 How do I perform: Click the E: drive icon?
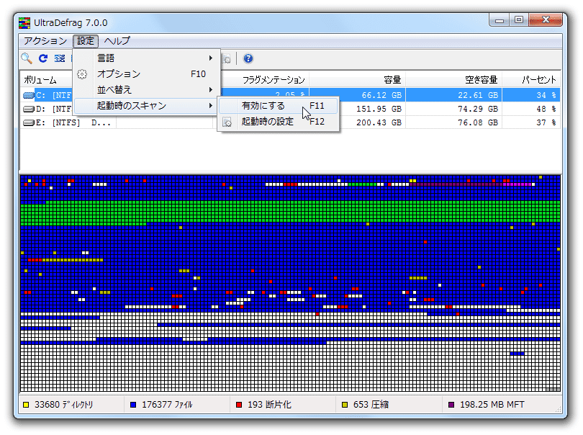click(29, 122)
